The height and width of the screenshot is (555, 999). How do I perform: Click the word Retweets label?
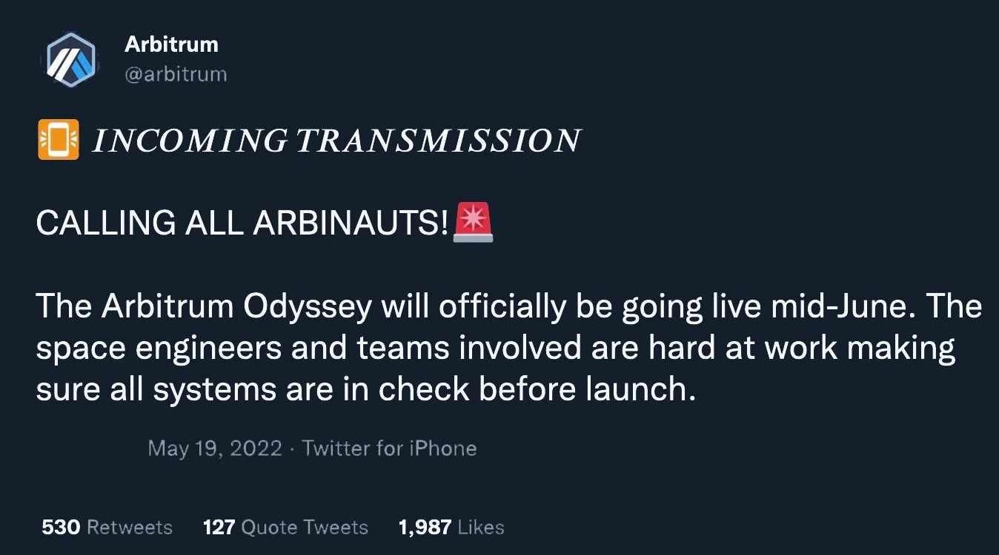pyautogui.click(x=130, y=527)
